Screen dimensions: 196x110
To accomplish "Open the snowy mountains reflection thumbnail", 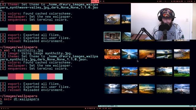I will tap(130, 89).
